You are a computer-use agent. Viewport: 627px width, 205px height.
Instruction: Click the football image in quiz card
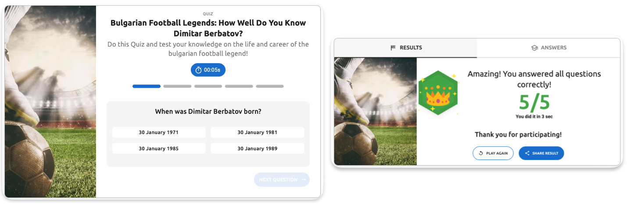[50, 102]
